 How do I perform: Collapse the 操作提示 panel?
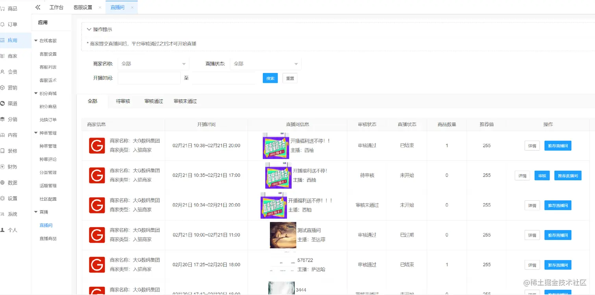coord(89,29)
